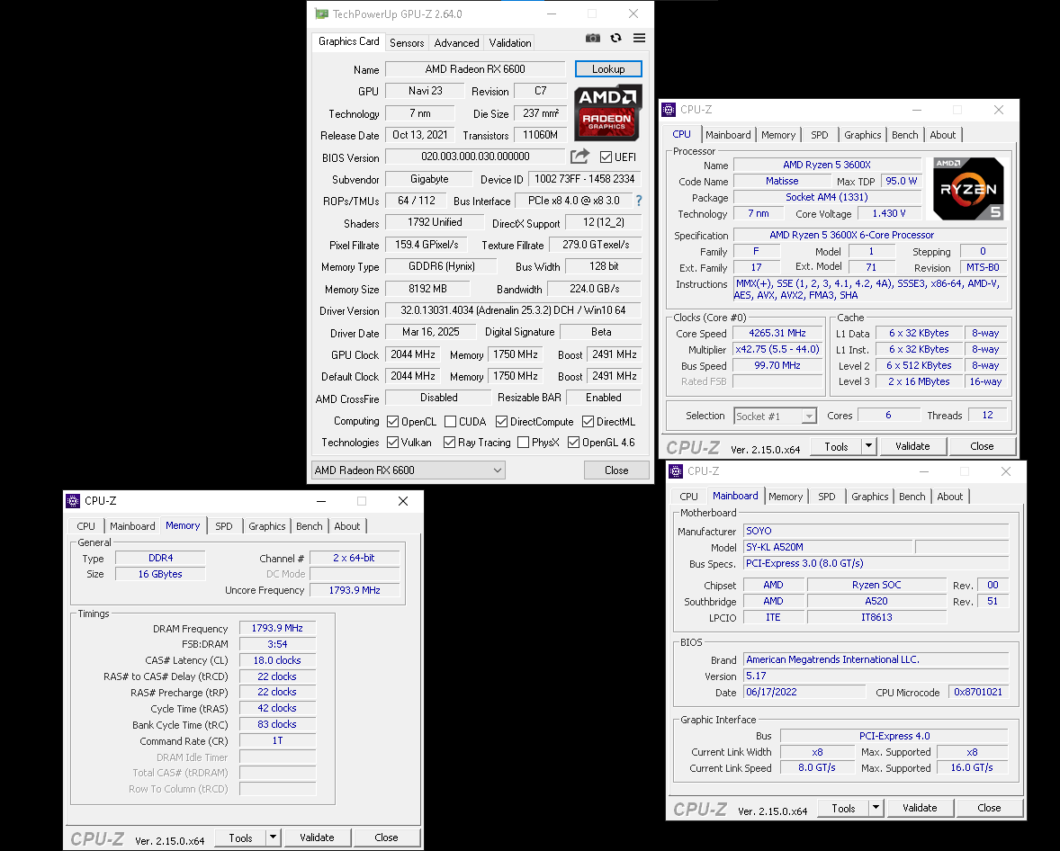
Task: Toggle the UEFI checkbox
Action: (606, 157)
